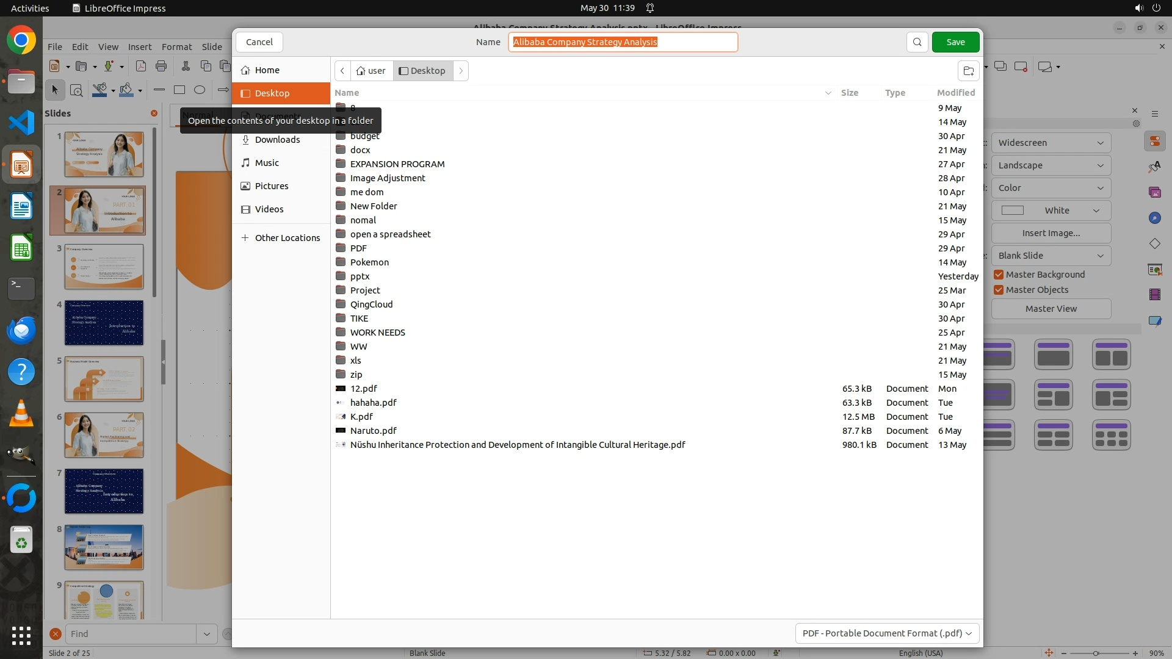Go back using the path left arrow
This screenshot has width=1172, height=659.
342,71
